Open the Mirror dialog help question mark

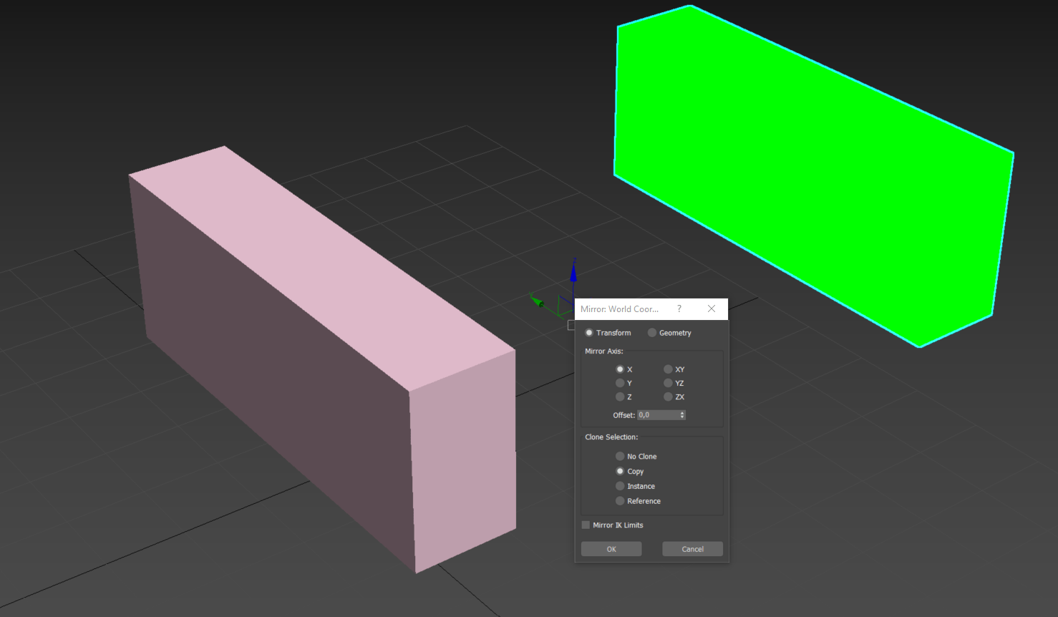(x=679, y=309)
